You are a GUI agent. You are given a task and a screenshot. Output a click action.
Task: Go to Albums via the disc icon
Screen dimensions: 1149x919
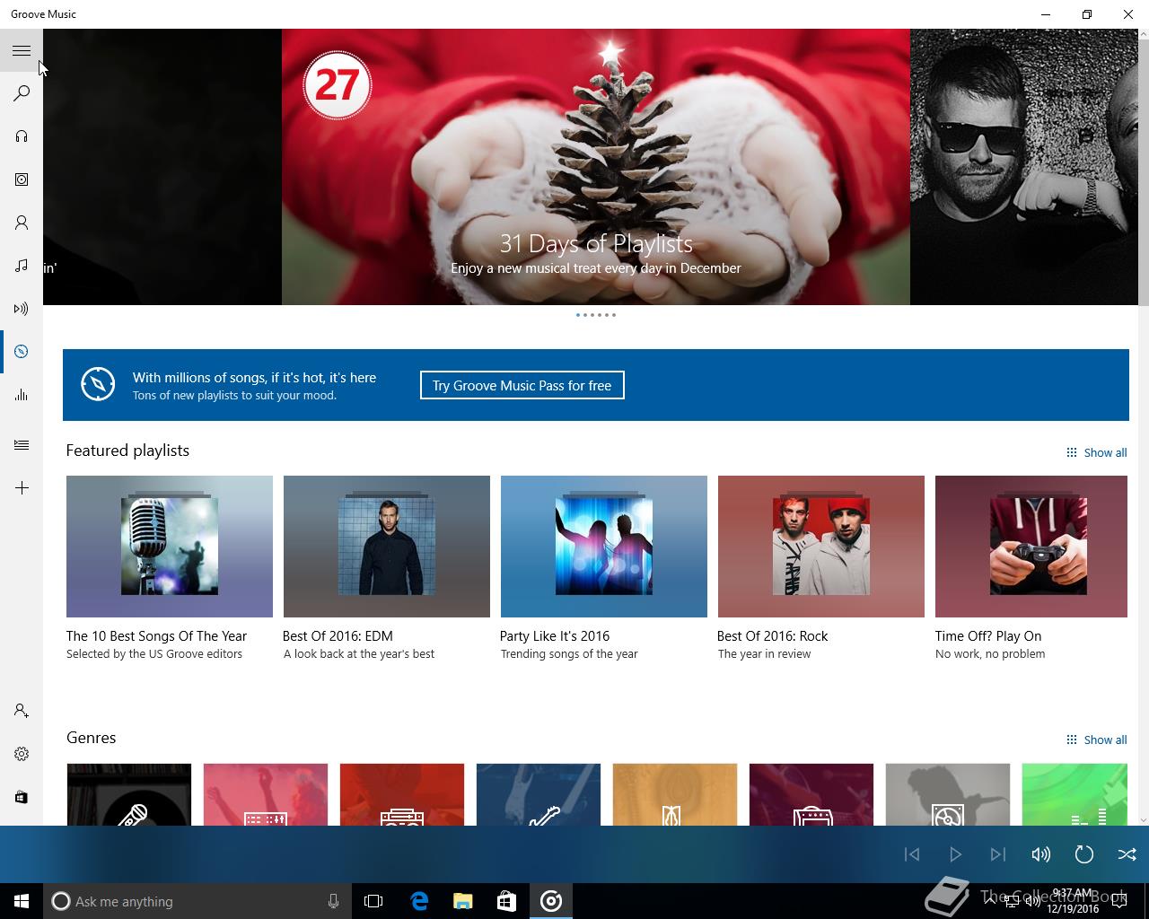pos(22,179)
